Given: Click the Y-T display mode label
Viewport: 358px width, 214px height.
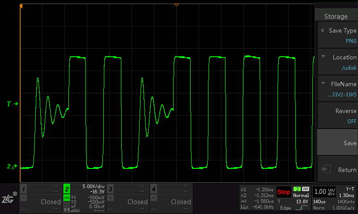Looking at the screenshot, I should click(350, 189).
